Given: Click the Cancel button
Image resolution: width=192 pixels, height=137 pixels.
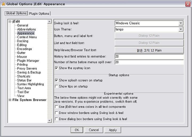Looking at the screenshot, I should [x=94, y=130].
